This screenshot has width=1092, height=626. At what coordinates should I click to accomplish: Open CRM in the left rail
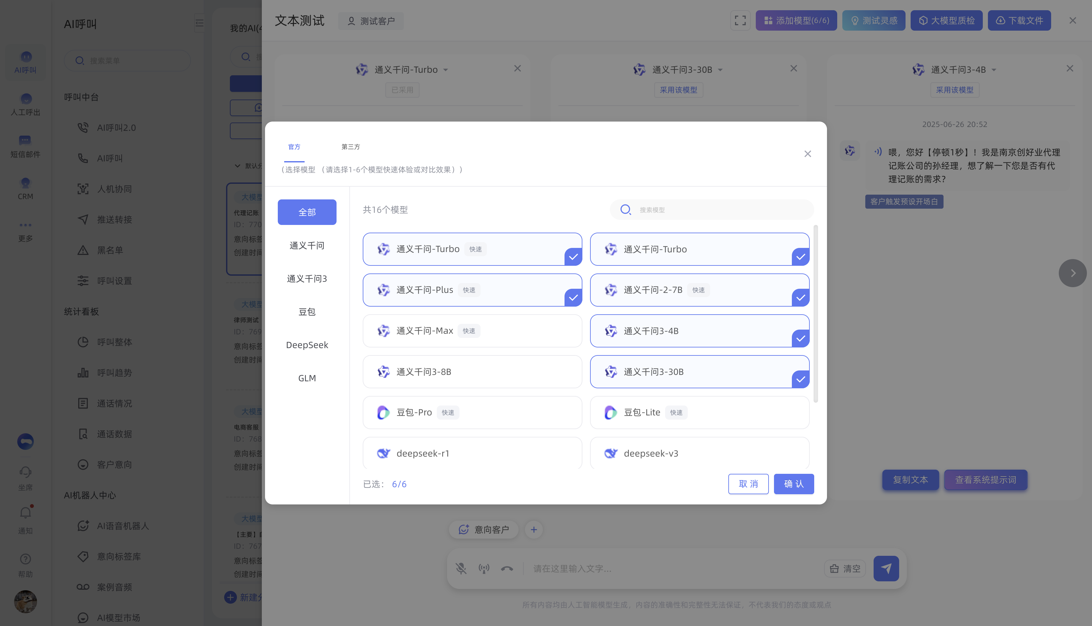coord(26,189)
